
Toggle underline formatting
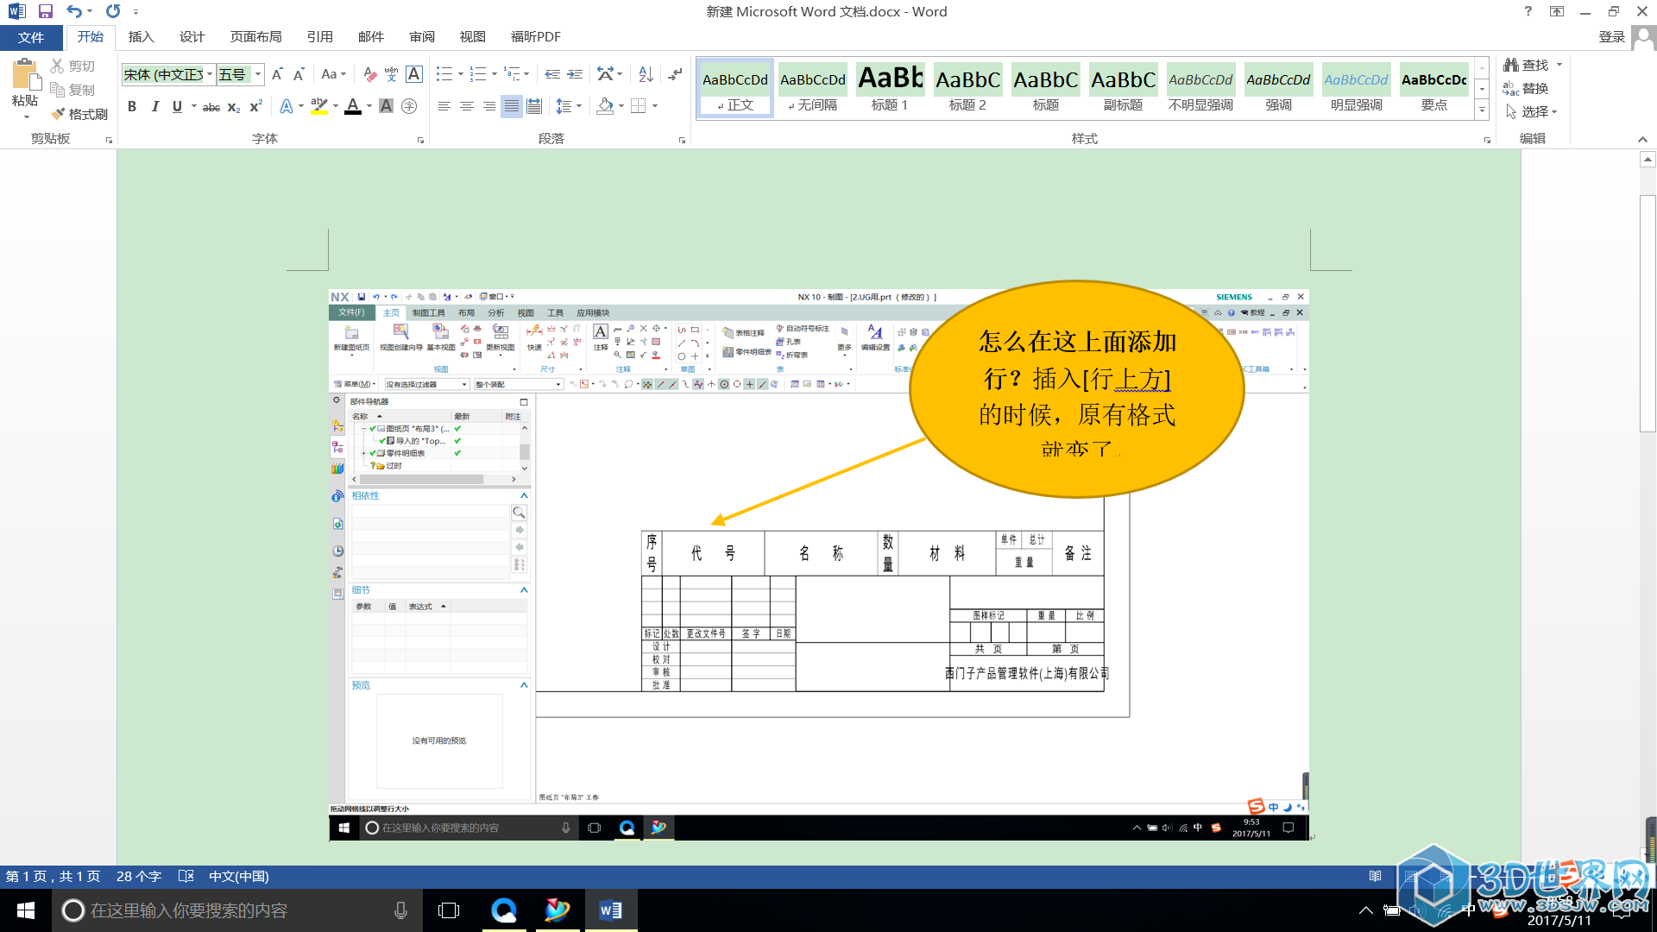(177, 106)
